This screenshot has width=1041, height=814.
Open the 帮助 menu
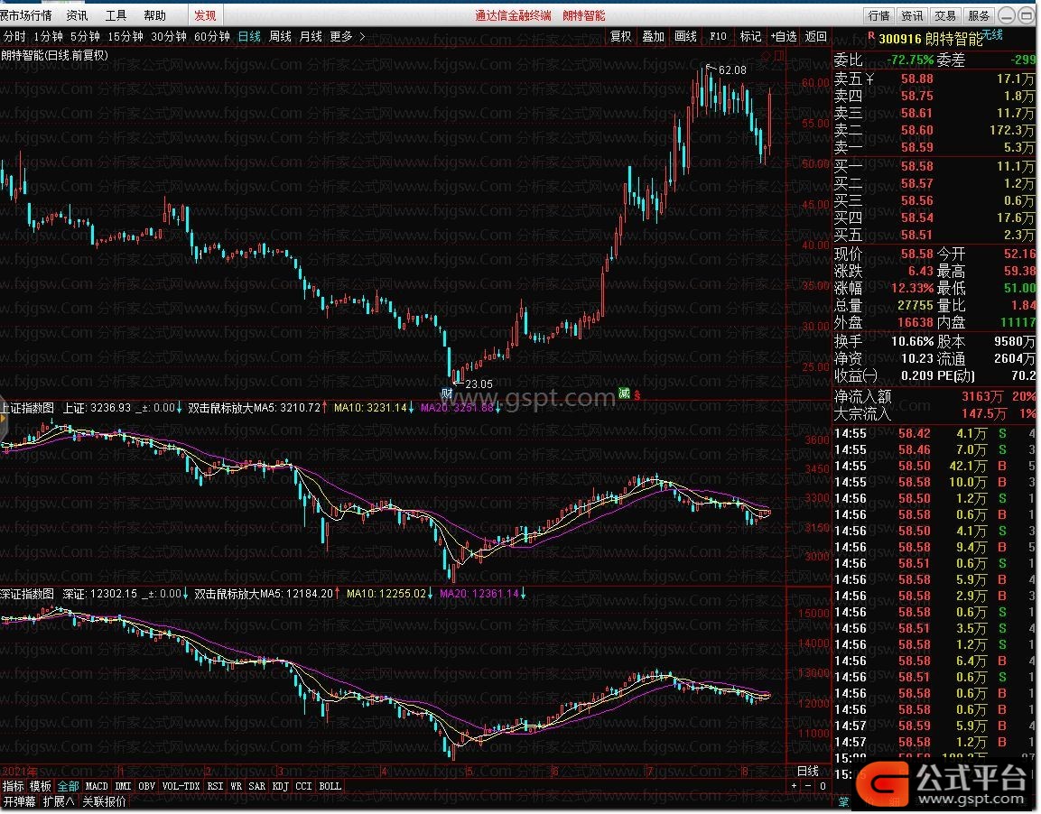(x=154, y=15)
